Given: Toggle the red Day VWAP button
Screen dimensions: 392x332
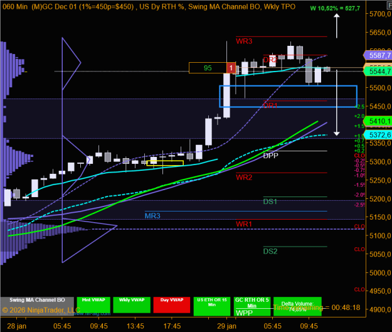Looking at the screenshot, I should click(172, 305).
